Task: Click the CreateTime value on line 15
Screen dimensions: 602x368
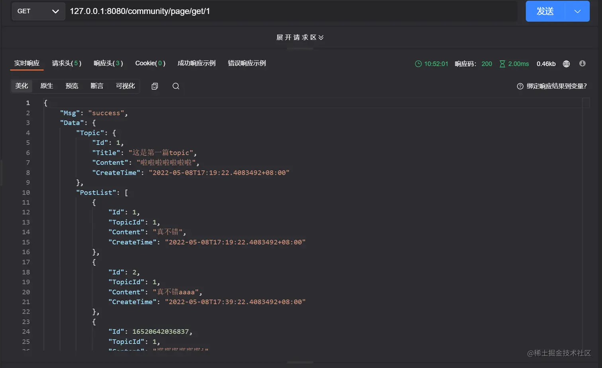Action: [235, 242]
